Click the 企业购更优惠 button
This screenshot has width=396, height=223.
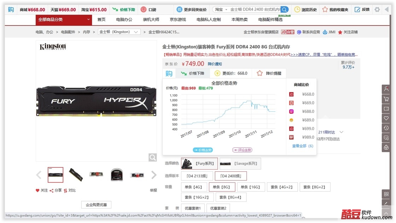[96, 205]
